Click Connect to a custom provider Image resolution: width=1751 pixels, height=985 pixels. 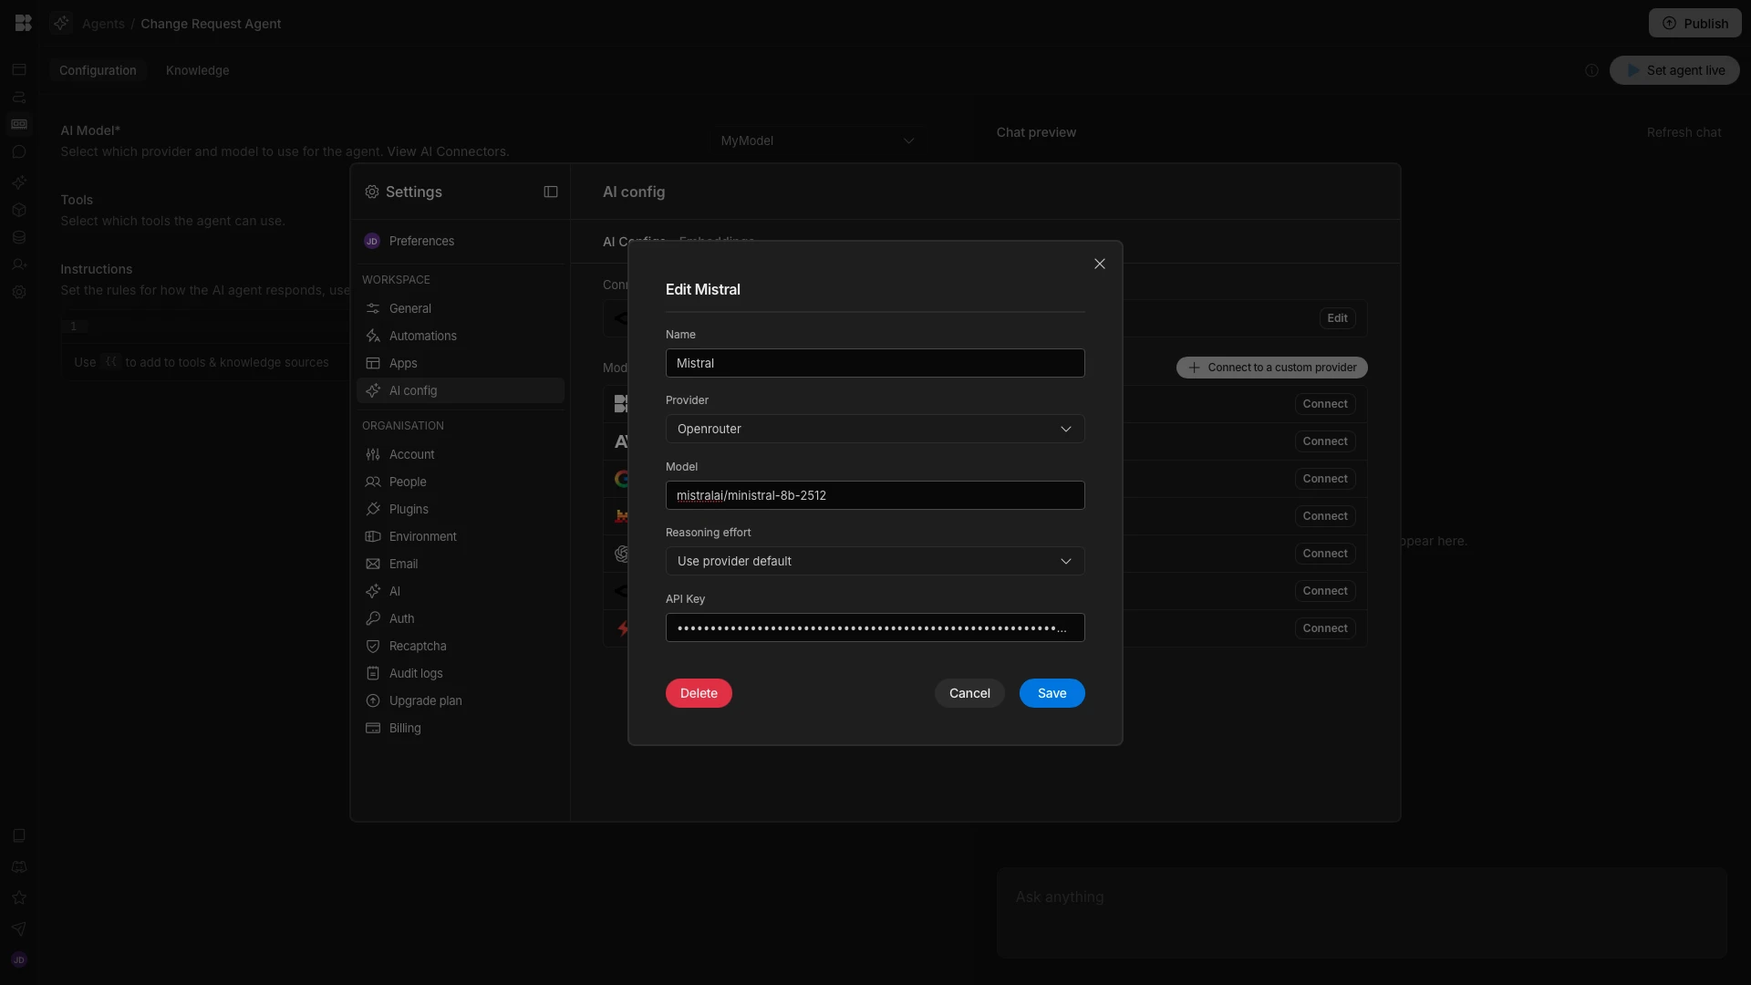[x=1271, y=367]
